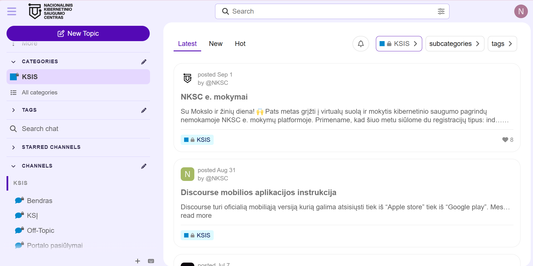533x266 pixels.
Task: Open the NKSC e. mokymai topic
Action: coord(214,97)
